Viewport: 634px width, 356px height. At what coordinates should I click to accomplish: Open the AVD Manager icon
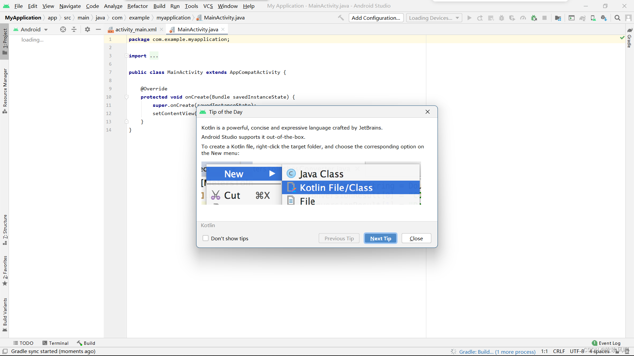(x=593, y=18)
